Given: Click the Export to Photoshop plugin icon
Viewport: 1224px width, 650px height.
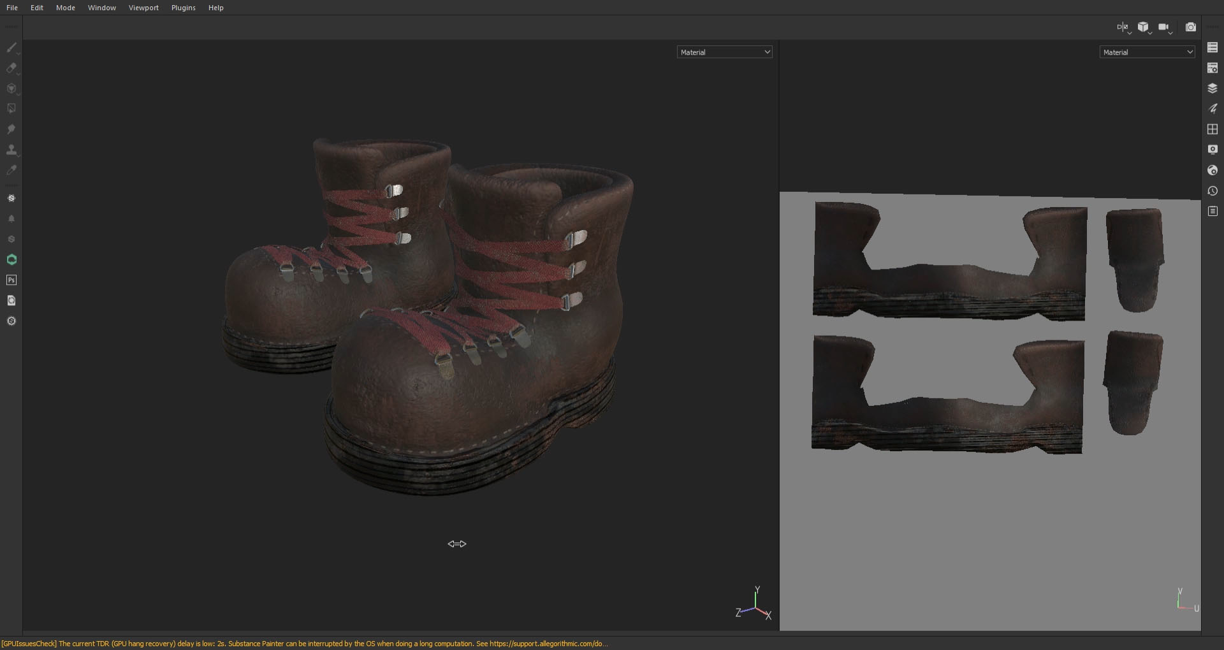Looking at the screenshot, I should (11, 280).
